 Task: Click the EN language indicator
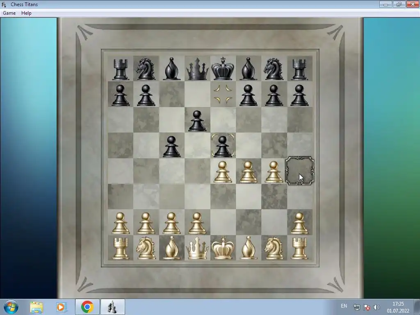(344, 306)
